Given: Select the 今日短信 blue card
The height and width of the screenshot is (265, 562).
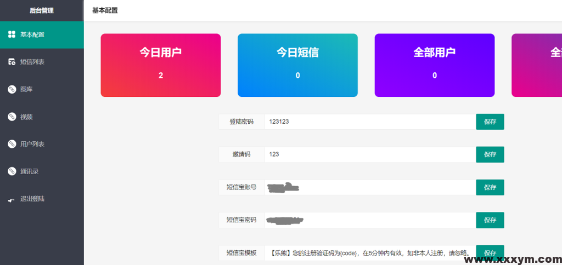Looking at the screenshot, I should click(297, 65).
